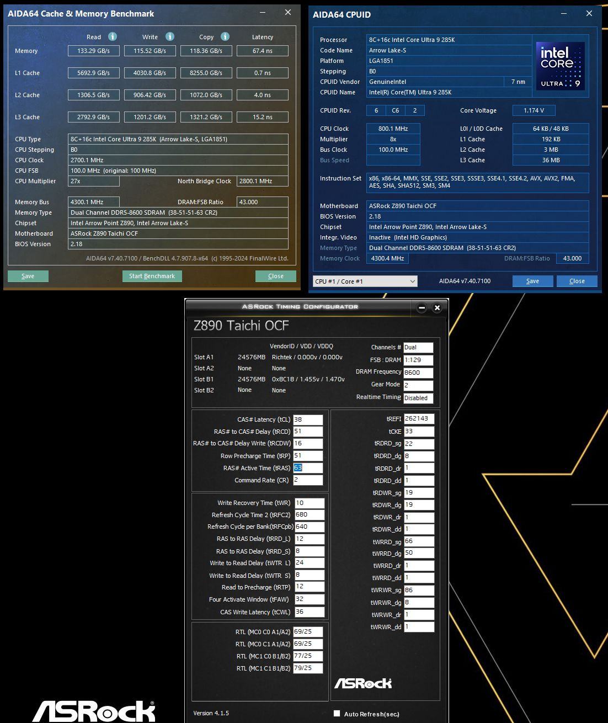Minimize the AIDA64 Cache & Memory Benchmark window
Viewport: 608px width, 723px height.
pos(263,12)
